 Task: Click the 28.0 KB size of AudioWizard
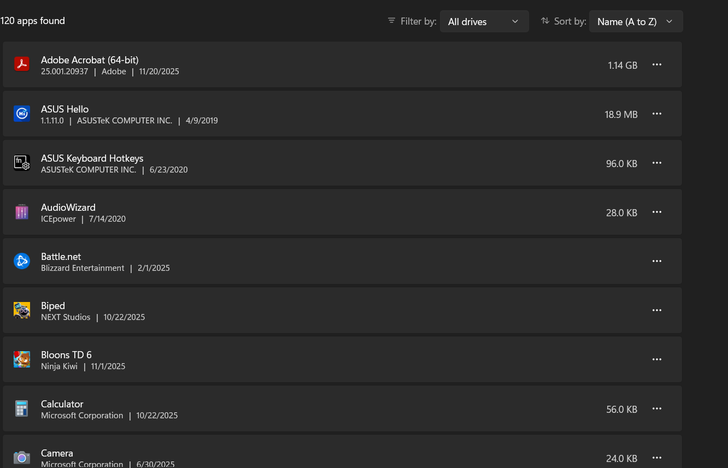pyautogui.click(x=621, y=213)
